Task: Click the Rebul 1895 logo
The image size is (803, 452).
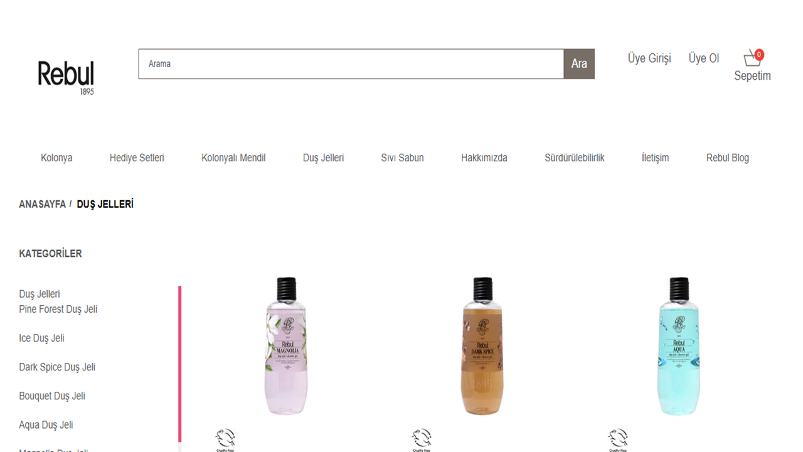Action: tap(66, 78)
